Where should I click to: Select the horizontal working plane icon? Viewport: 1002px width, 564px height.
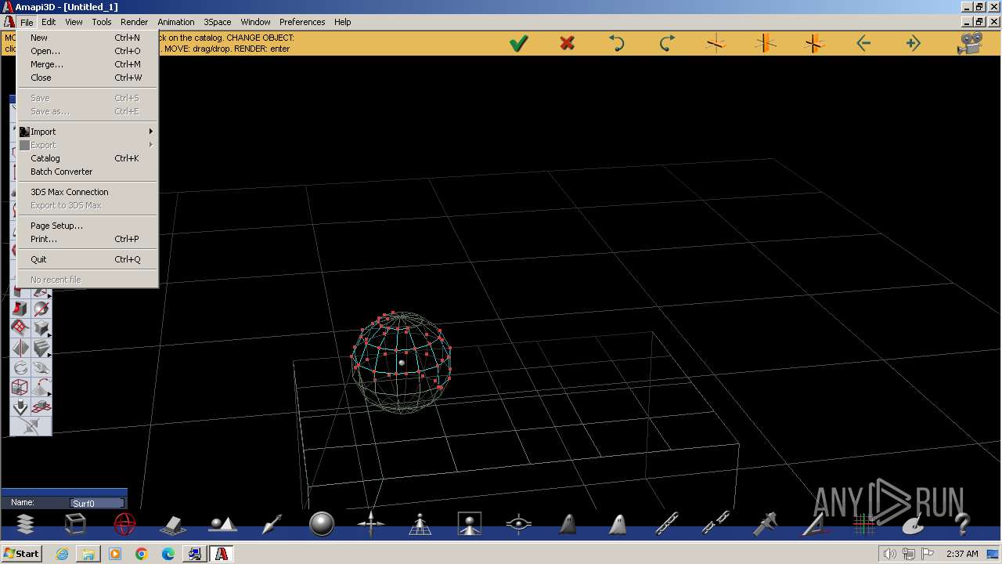716,43
